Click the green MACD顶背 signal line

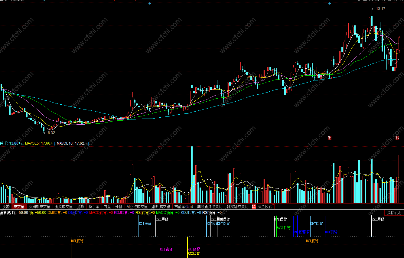(276, 226)
